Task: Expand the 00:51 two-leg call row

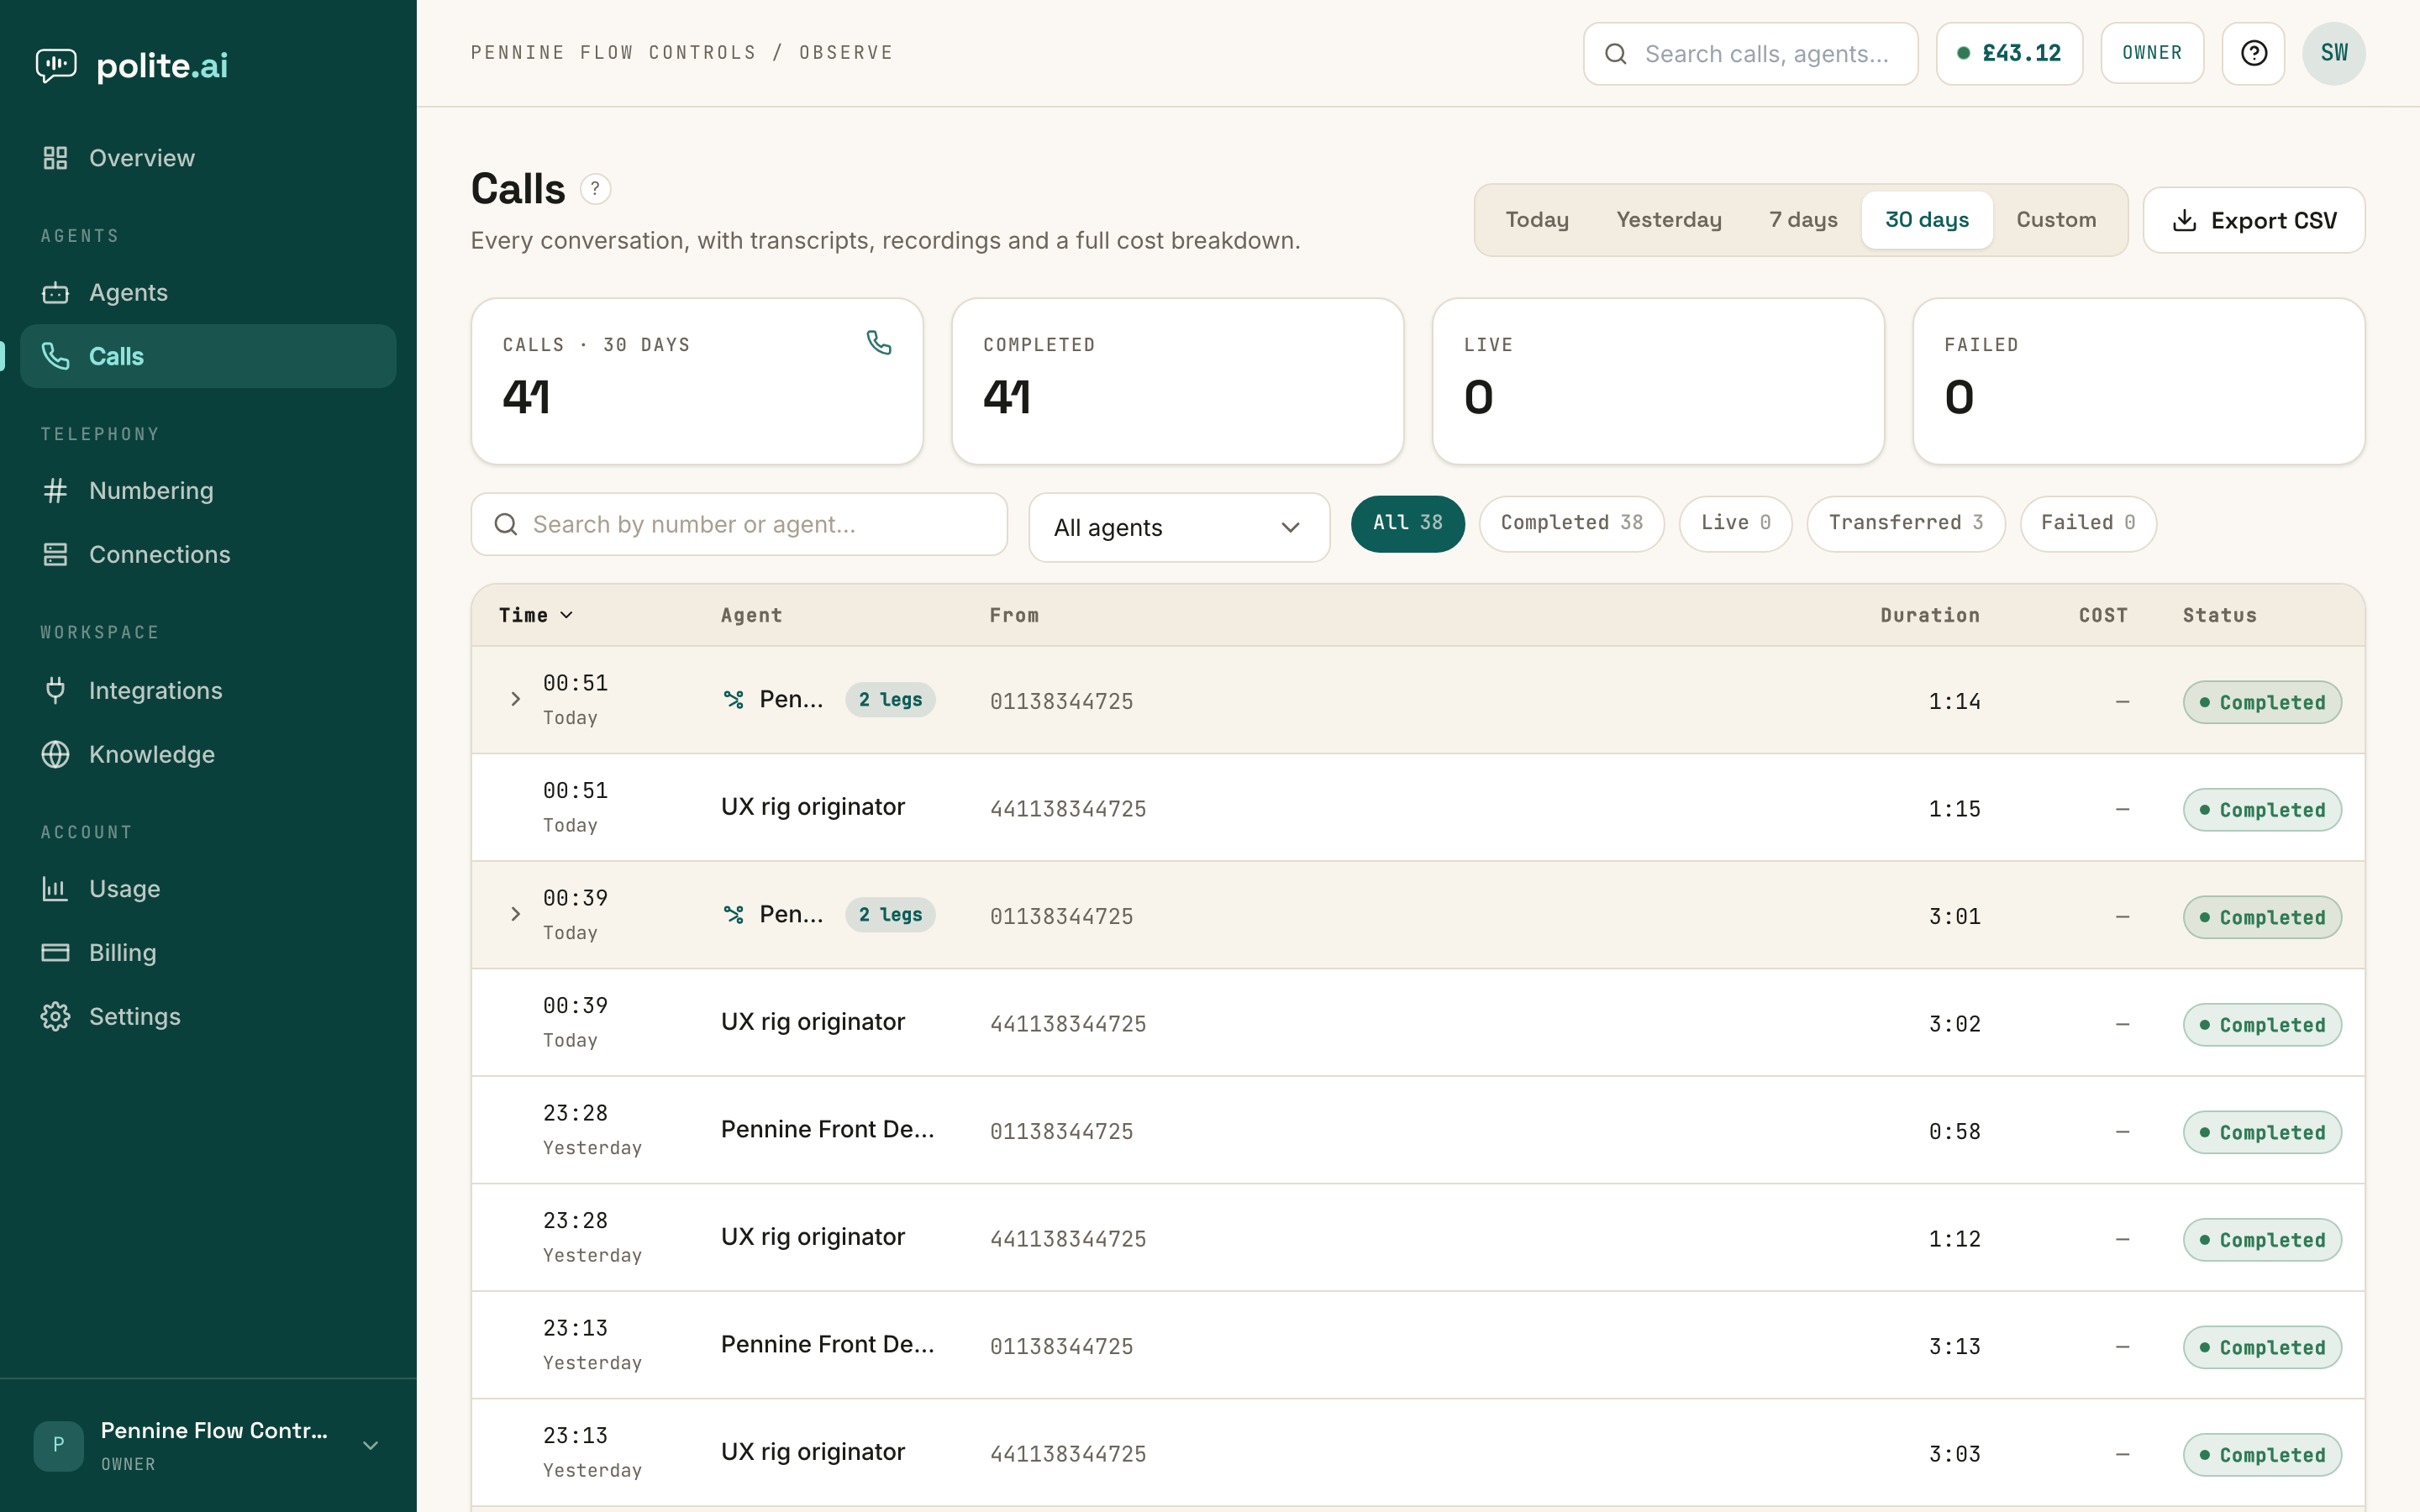Action: pyautogui.click(x=515, y=699)
